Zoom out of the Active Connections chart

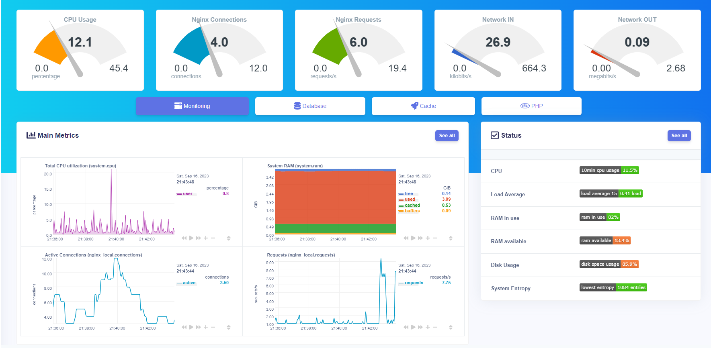213,327
